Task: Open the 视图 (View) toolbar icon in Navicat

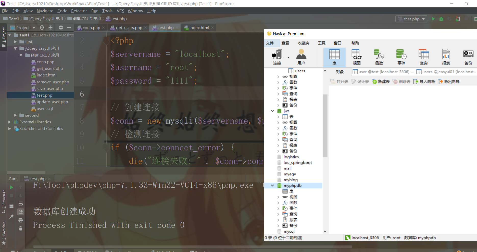Action: pyautogui.click(x=357, y=57)
